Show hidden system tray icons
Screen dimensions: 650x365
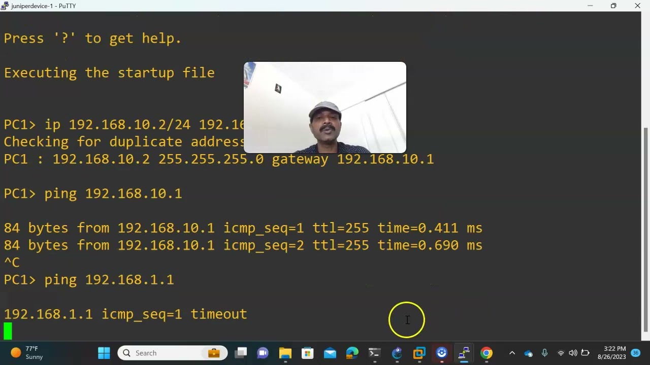pos(512,353)
